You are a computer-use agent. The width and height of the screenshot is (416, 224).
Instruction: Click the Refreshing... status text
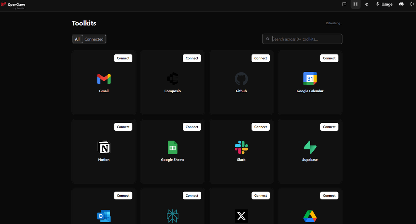pyautogui.click(x=334, y=23)
